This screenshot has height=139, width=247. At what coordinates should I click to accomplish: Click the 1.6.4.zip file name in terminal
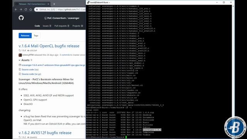(x=148, y=112)
